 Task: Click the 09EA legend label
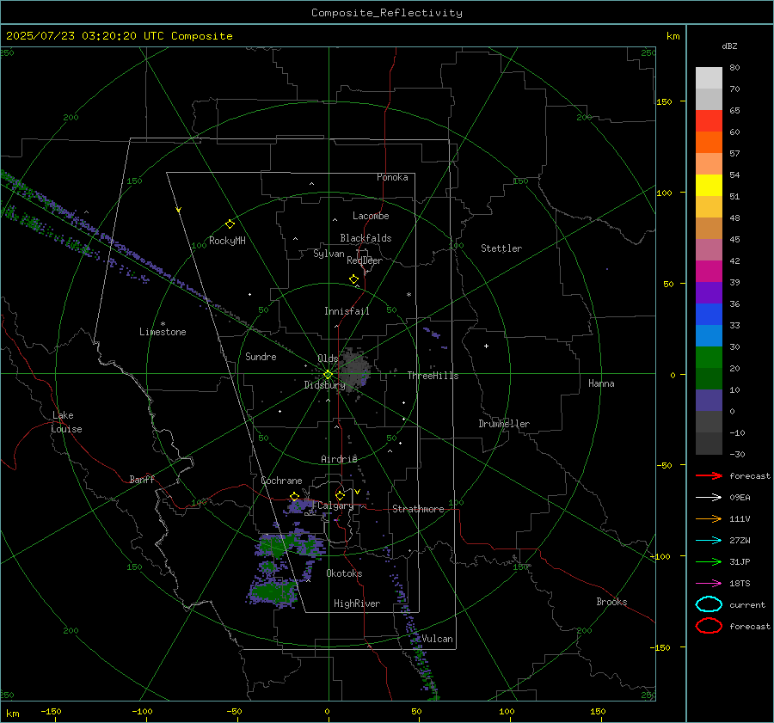pyautogui.click(x=740, y=498)
